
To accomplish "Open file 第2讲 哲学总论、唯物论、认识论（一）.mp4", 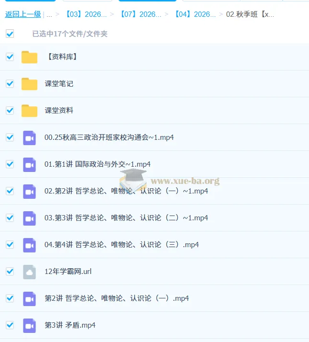I will click(x=117, y=298).
